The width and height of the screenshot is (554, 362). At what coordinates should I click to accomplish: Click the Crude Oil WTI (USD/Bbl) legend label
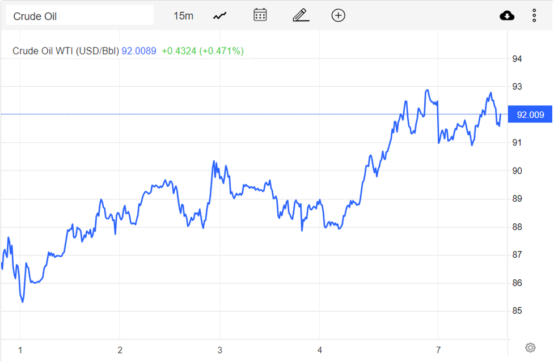tap(66, 51)
